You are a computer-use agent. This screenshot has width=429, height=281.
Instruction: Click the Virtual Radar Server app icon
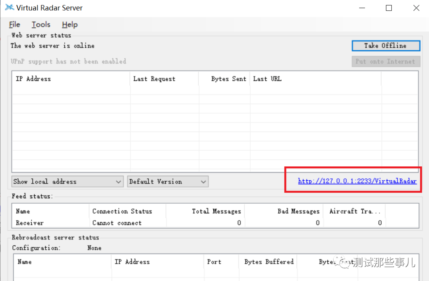pyautogui.click(x=9, y=8)
